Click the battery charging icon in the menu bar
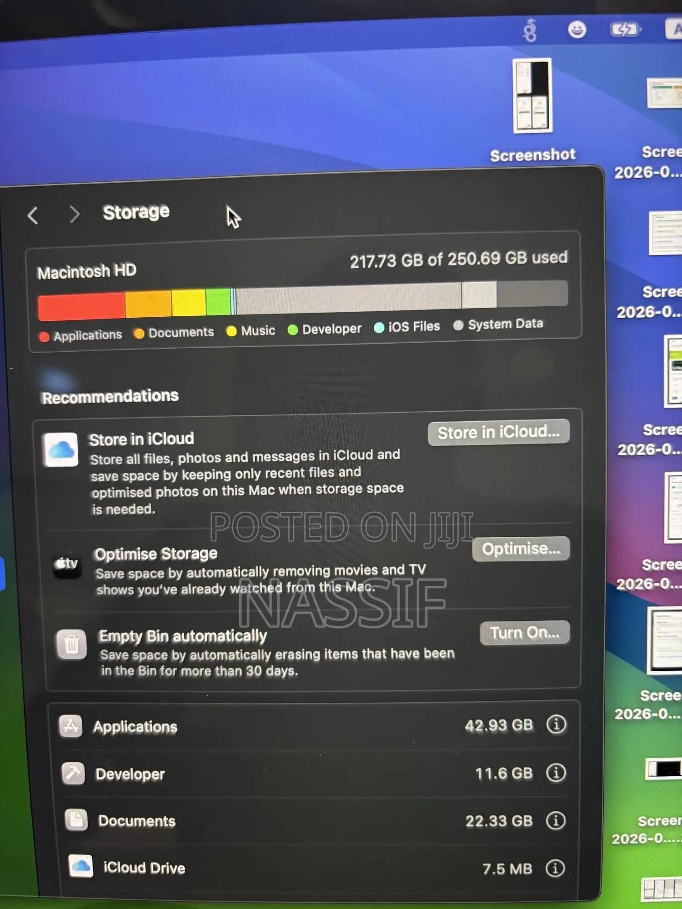Viewport: 682px width, 909px height. click(x=626, y=30)
